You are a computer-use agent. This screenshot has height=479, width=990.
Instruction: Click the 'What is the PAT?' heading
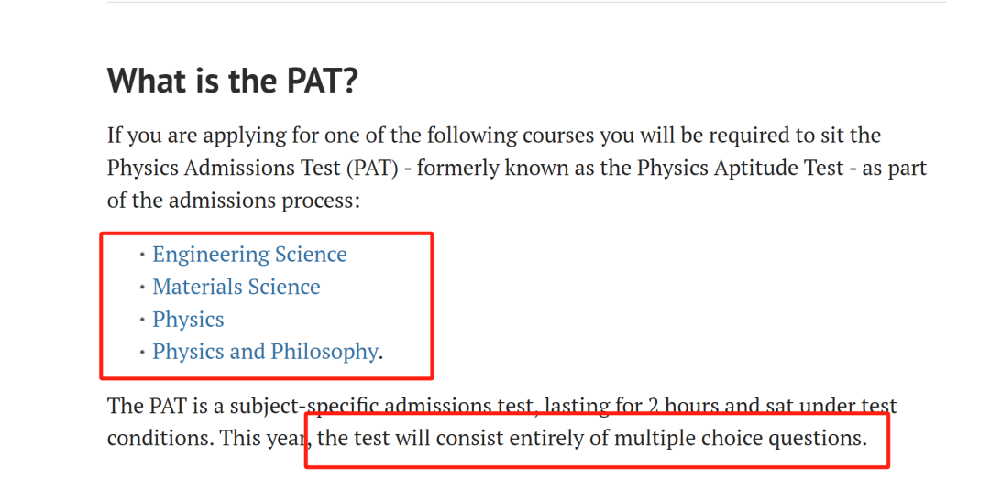(x=233, y=81)
